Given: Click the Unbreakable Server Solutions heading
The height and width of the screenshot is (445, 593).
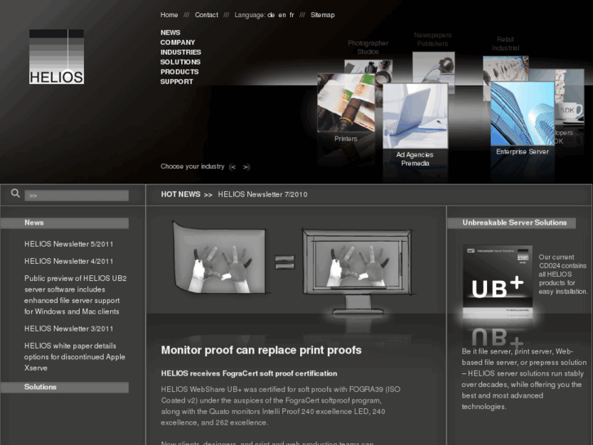Looking at the screenshot, I should (x=511, y=223).
